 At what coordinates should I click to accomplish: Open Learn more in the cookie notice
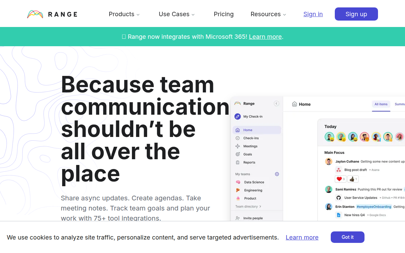(x=302, y=237)
